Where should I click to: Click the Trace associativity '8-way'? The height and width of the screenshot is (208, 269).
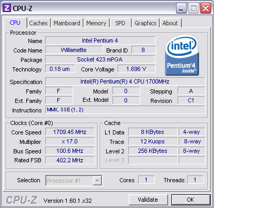[192, 141]
